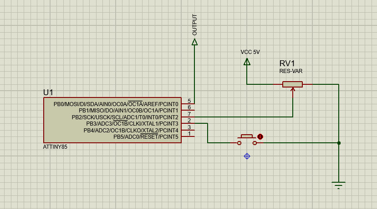Screen dimensions: 377x209
Task: Select the PB4/ADC2 pin label
Action: coord(131,131)
